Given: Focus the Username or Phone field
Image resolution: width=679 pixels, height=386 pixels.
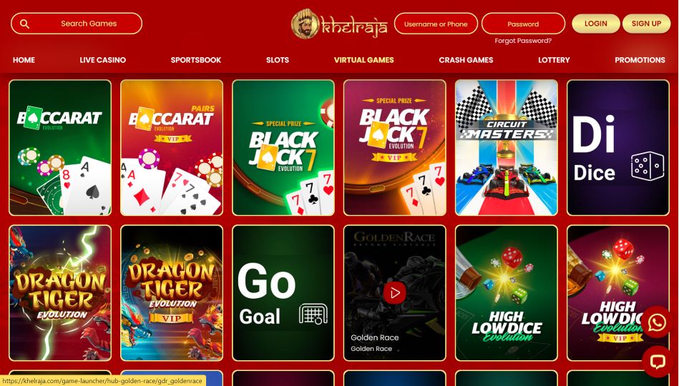Looking at the screenshot, I should (436, 24).
